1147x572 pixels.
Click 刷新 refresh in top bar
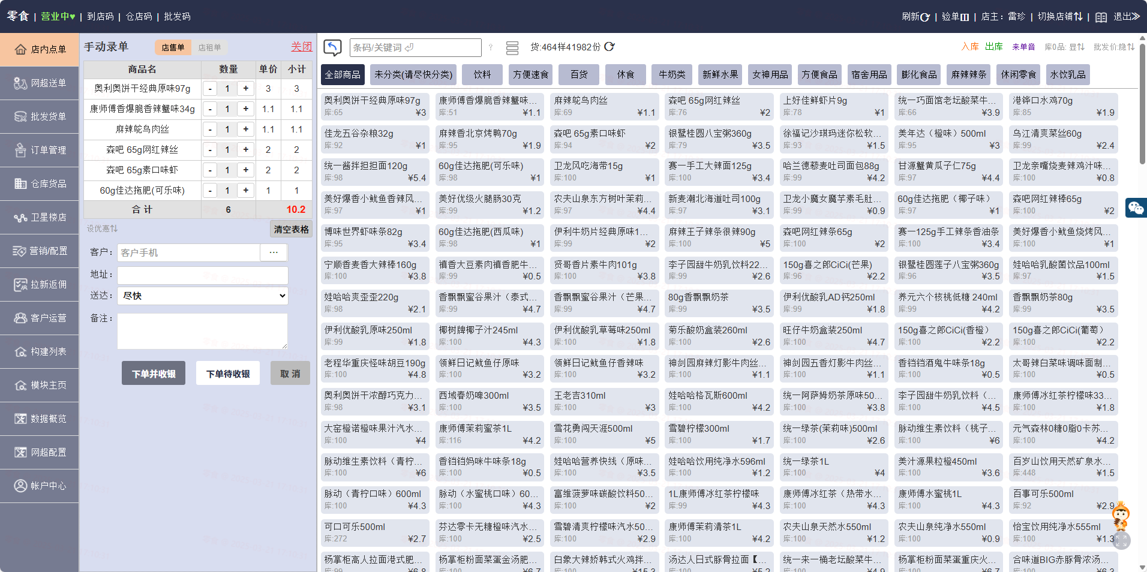pyautogui.click(x=915, y=17)
